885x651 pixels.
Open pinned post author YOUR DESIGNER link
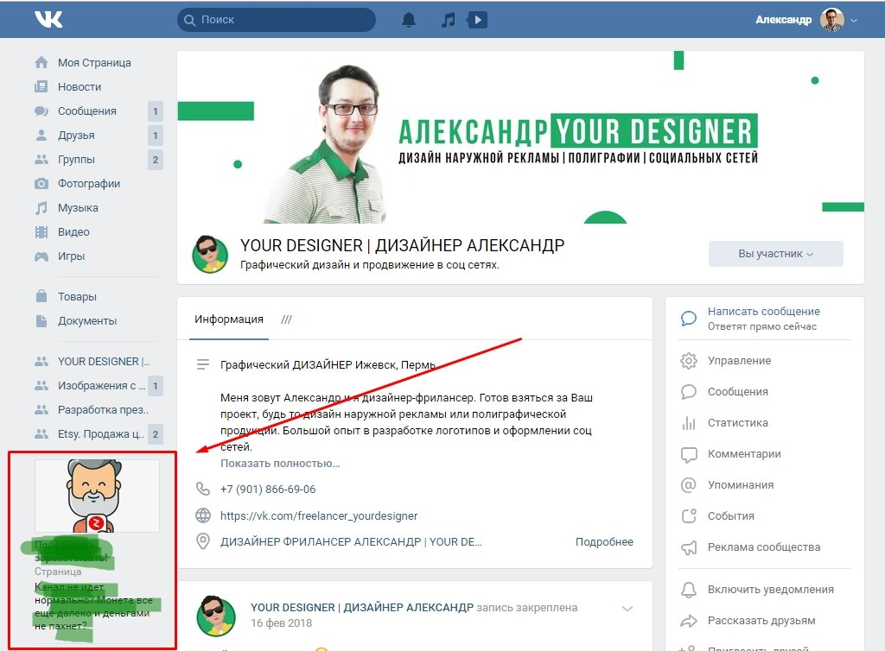(362, 608)
